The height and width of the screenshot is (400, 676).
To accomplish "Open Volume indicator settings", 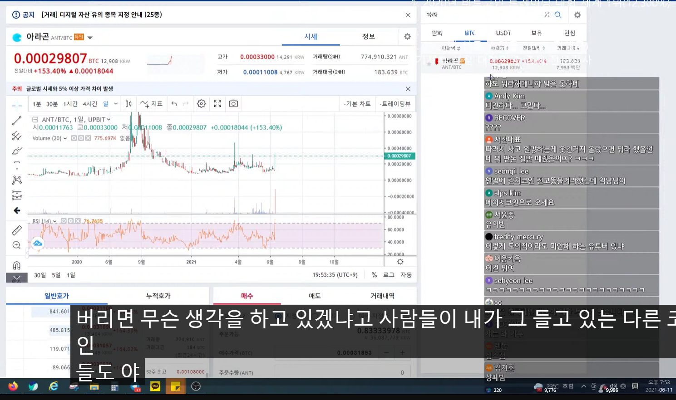I will click(x=81, y=138).
